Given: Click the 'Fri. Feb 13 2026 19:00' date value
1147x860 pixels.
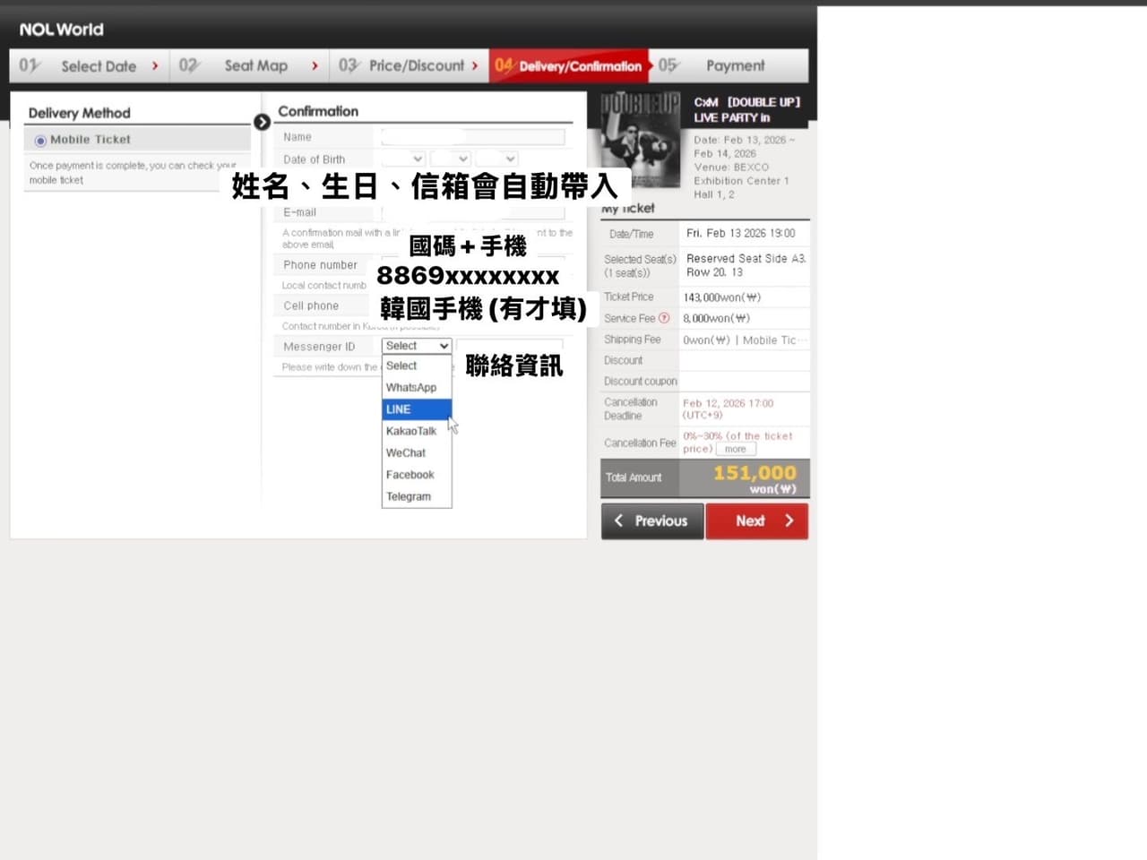Looking at the screenshot, I should click(741, 233).
